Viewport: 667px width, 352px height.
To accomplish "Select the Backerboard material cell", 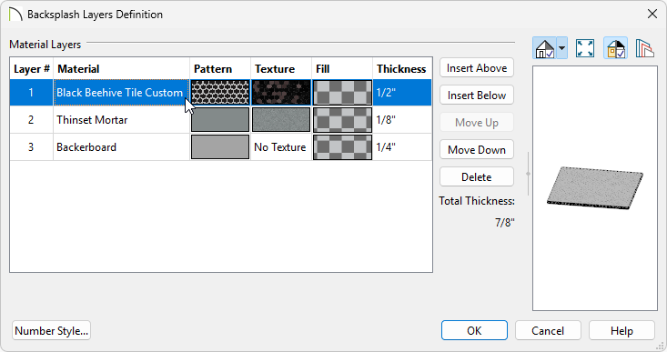I will [x=121, y=147].
